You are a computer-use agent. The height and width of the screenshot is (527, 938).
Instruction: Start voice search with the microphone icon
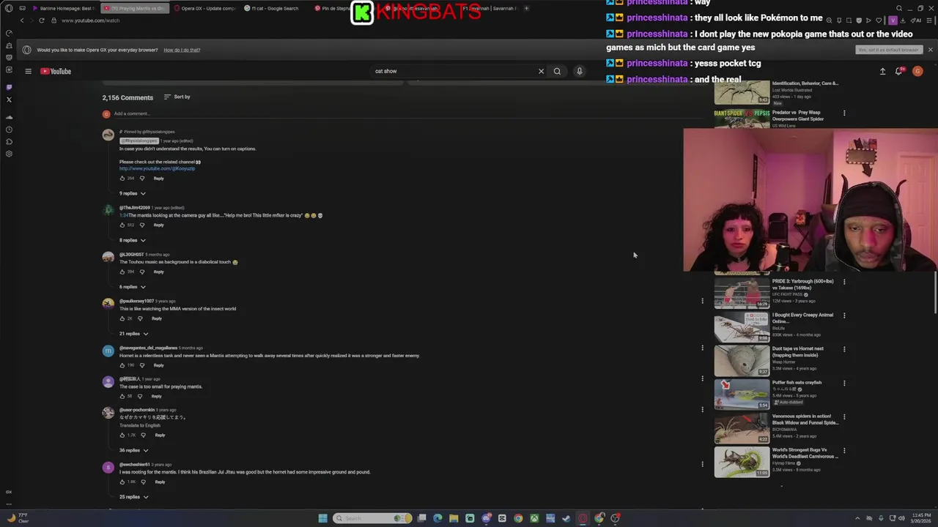pyautogui.click(x=579, y=71)
